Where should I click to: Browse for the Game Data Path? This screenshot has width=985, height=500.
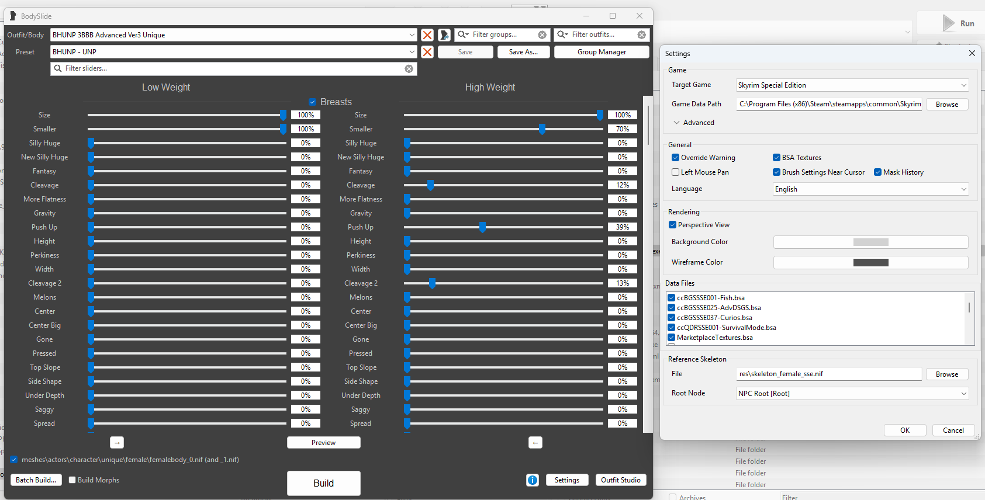click(x=947, y=105)
